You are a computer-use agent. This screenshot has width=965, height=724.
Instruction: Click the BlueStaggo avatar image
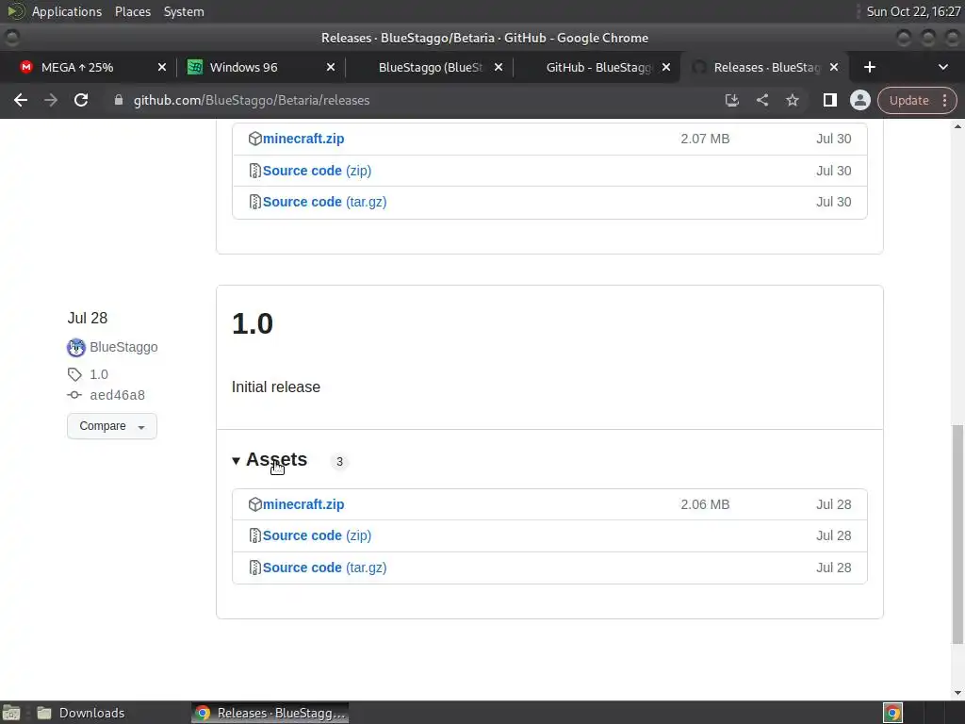click(x=76, y=347)
